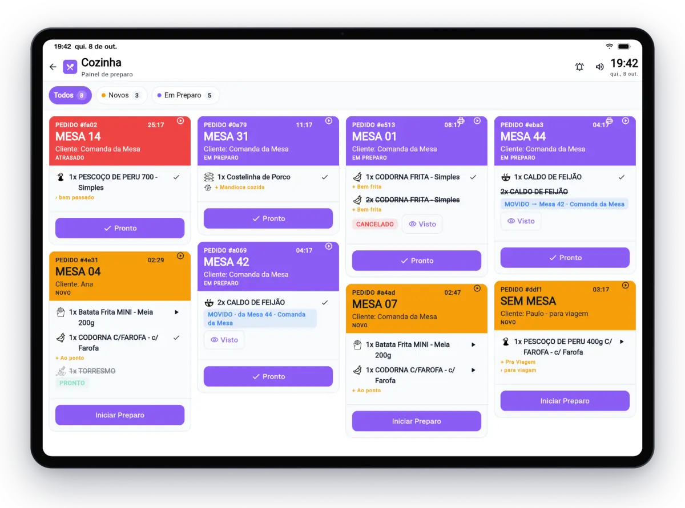This screenshot has height=508, width=685.
Task: Click Pronto on the MESA 31 card
Action: [x=268, y=218]
